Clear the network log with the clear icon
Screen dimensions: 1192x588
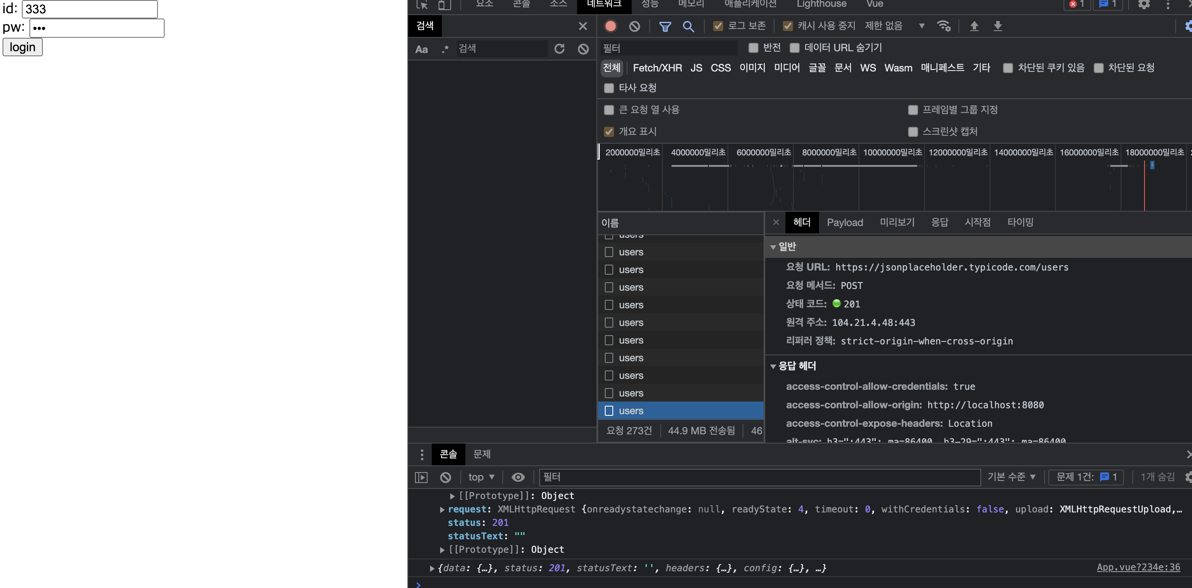click(x=634, y=26)
